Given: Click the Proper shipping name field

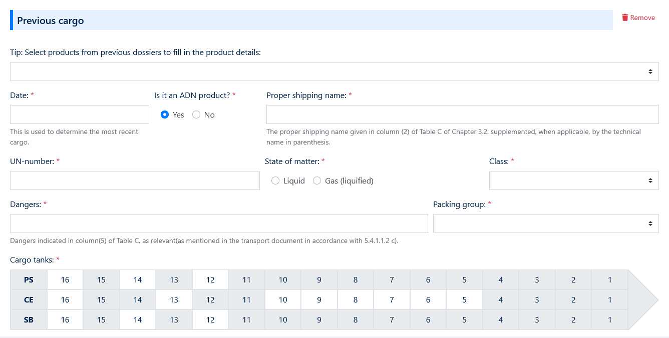Looking at the screenshot, I should [x=462, y=114].
